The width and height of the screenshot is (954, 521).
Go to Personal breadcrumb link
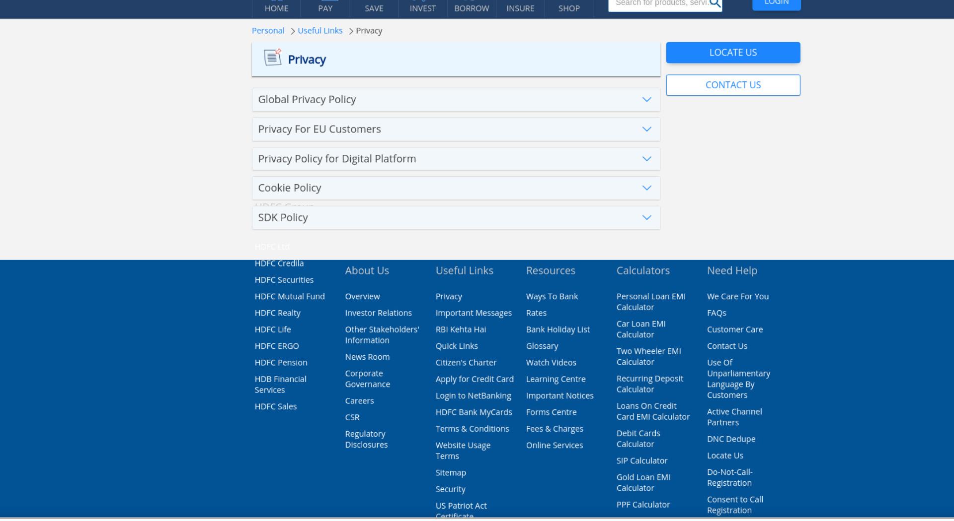[268, 31]
